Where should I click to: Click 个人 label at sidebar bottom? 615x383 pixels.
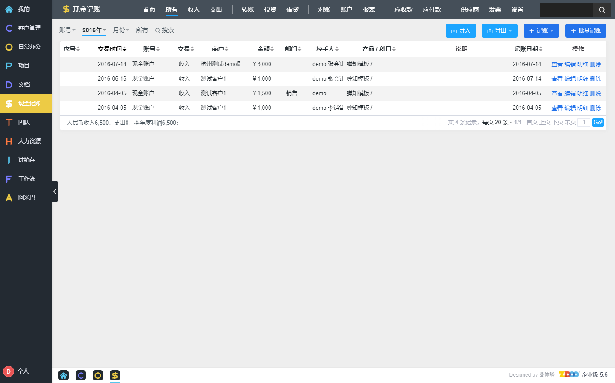pos(23,371)
